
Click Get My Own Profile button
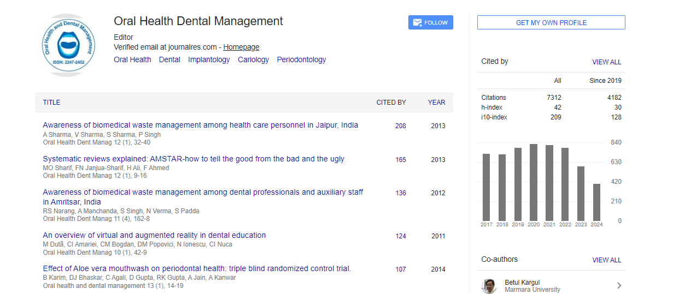tap(551, 22)
